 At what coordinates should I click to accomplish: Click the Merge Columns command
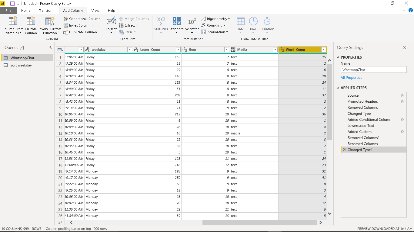click(134, 19)
